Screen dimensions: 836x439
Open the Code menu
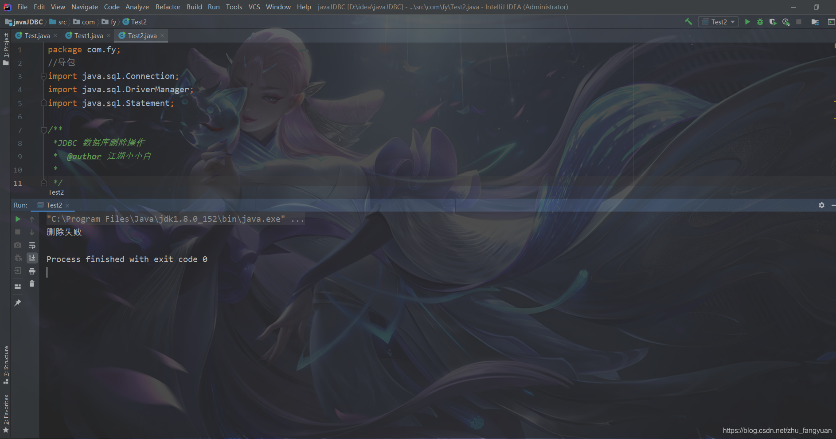112,7
